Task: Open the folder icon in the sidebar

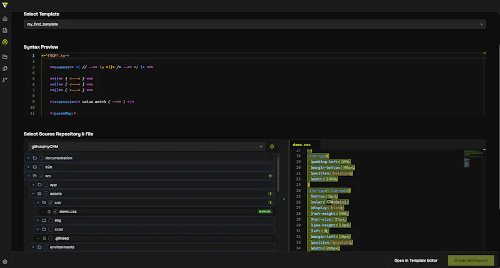Action: coord(5,57)
